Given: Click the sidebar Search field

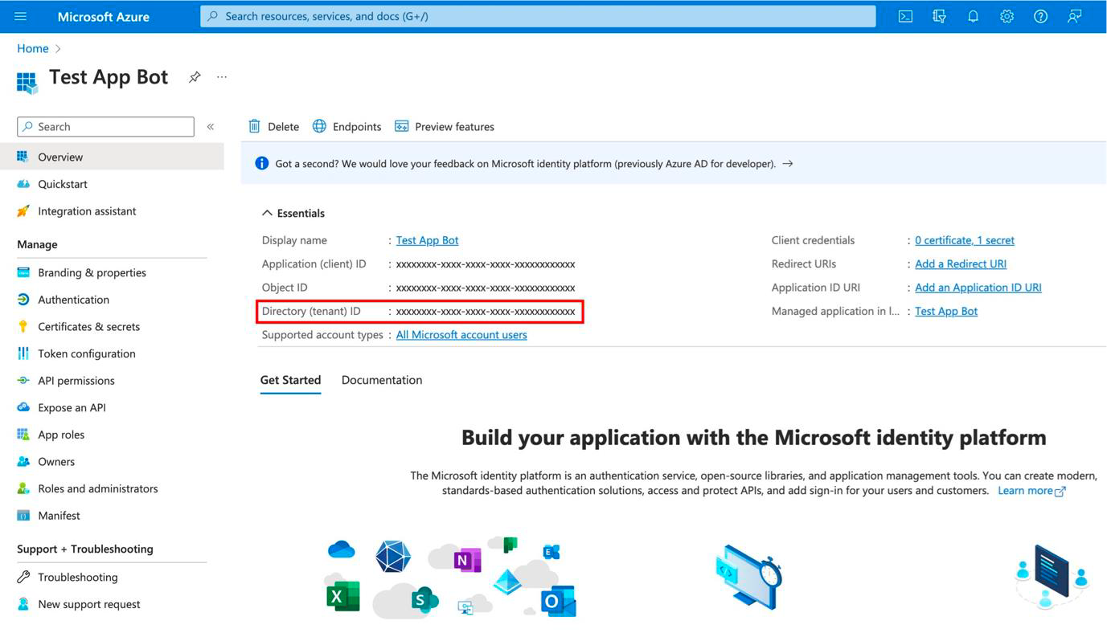Looking at the screenshot, I should [x=105, y=127].
